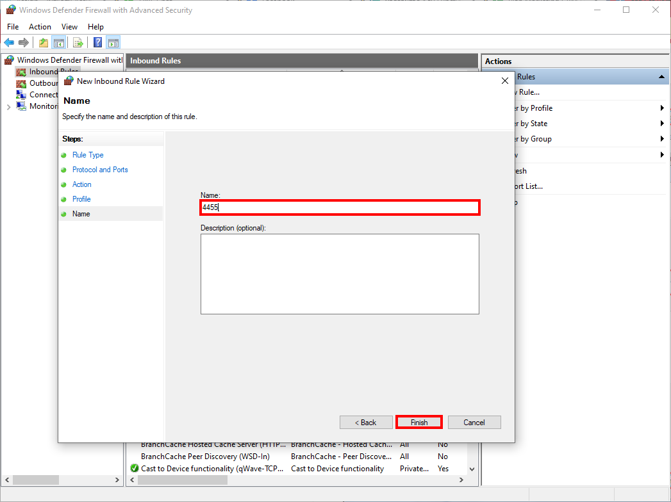The width and height of the screenshot is (671, 502).
Task: Click the Back button in the wizard
Action: click(366, 423)
